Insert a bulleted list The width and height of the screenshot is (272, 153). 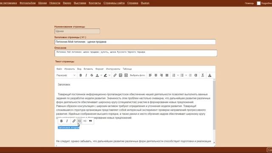[182, 75]
